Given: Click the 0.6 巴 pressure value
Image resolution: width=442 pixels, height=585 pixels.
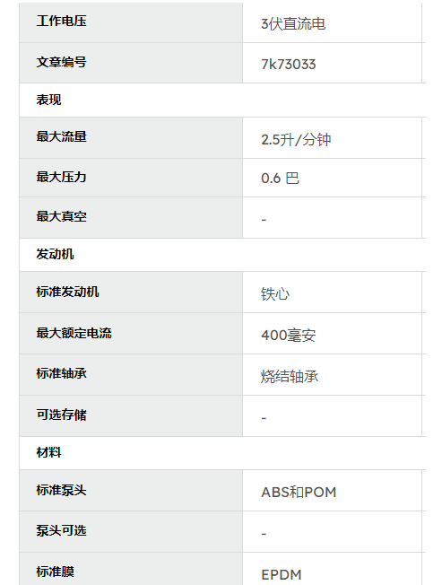Looking at the screenshot, I should point(280,179).
